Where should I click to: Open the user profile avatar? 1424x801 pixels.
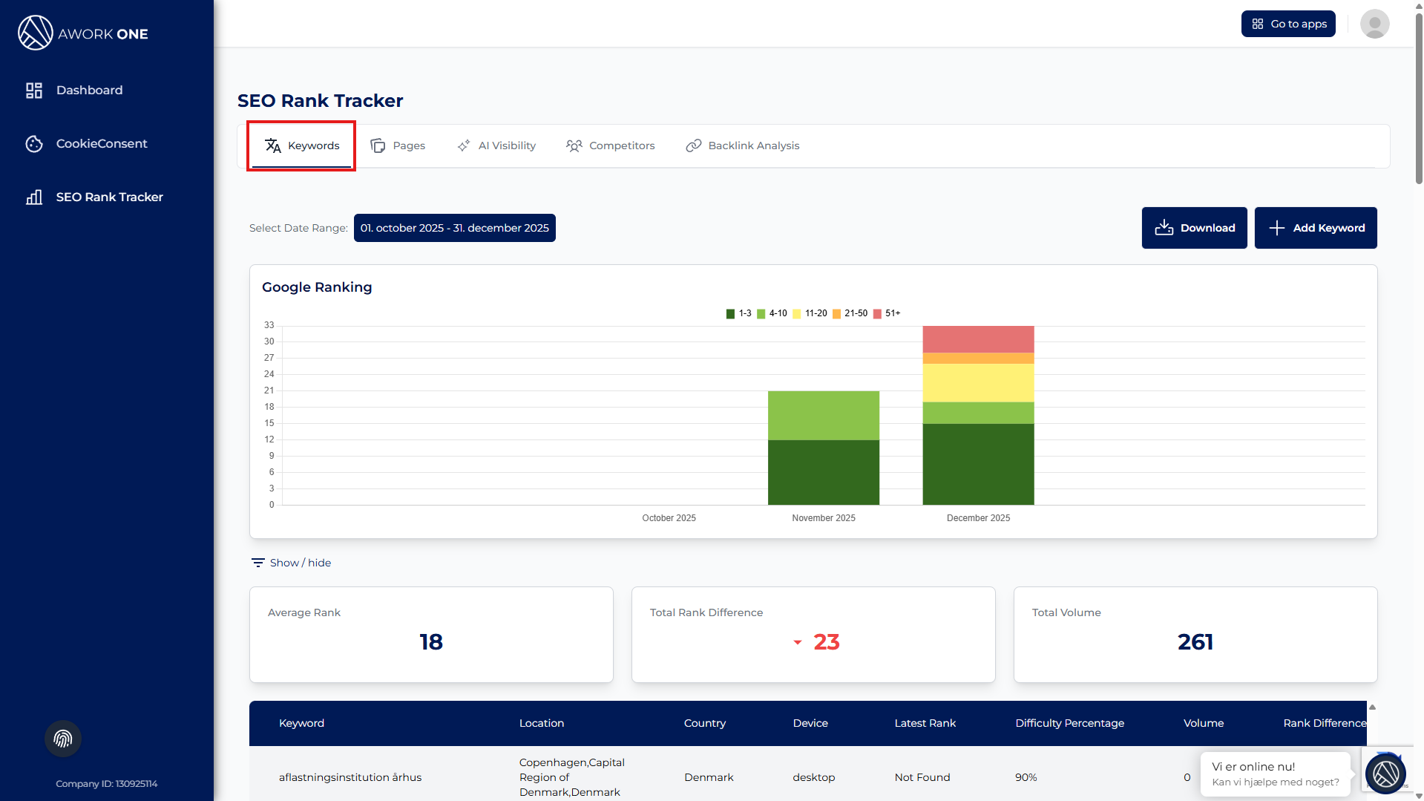pyautogui.click(x=1374, y=24)
